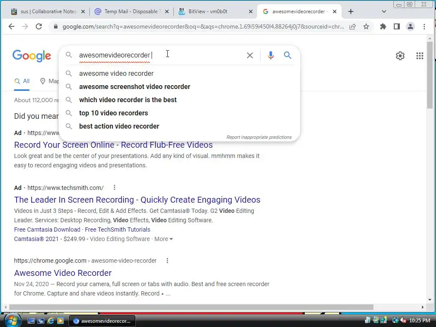Close the sus Collaborative Notepad tab

(83, 11)
